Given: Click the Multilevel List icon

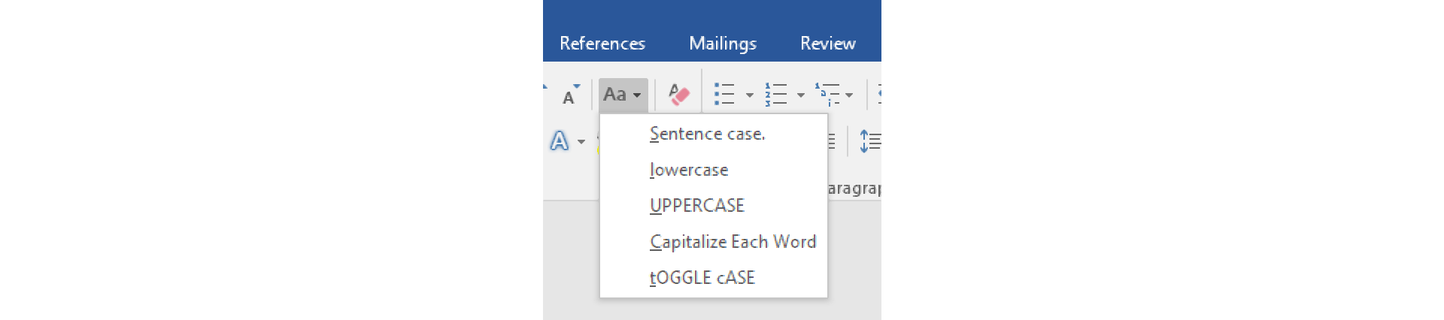Looking at the screenshot, I should click(827, 95).
